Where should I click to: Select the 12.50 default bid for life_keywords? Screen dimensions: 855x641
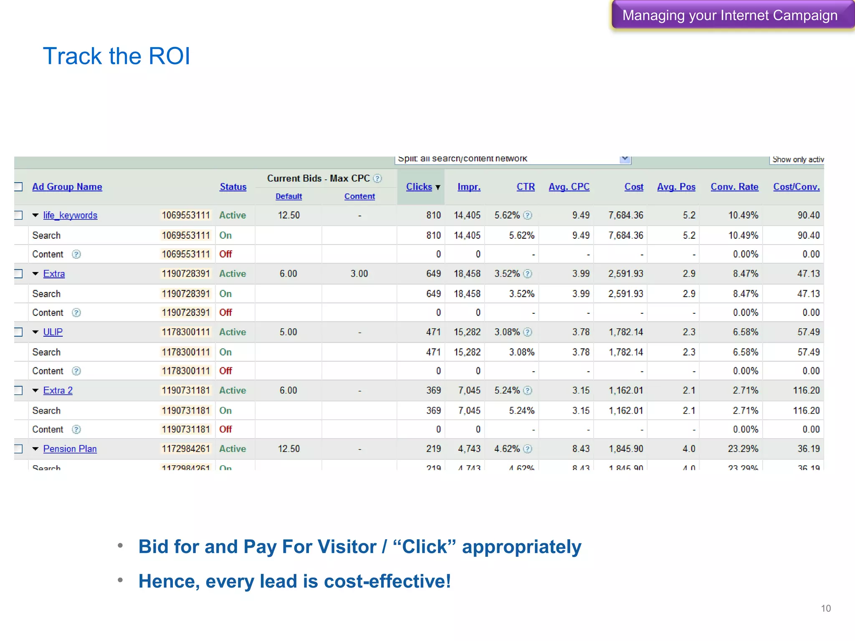point(289,215)
